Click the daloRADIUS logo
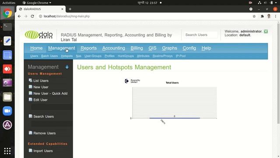 click(39, 35)
